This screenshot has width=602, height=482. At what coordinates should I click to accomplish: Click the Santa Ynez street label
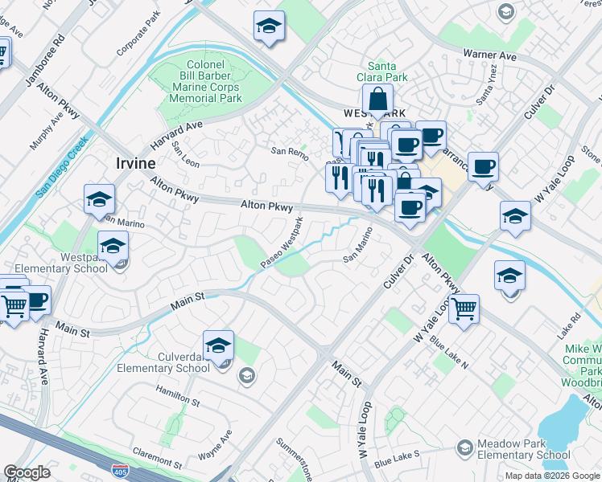(486, 85)
